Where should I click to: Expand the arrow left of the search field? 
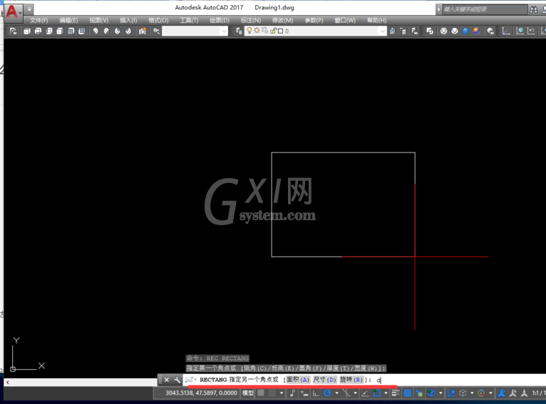point(439,9)
